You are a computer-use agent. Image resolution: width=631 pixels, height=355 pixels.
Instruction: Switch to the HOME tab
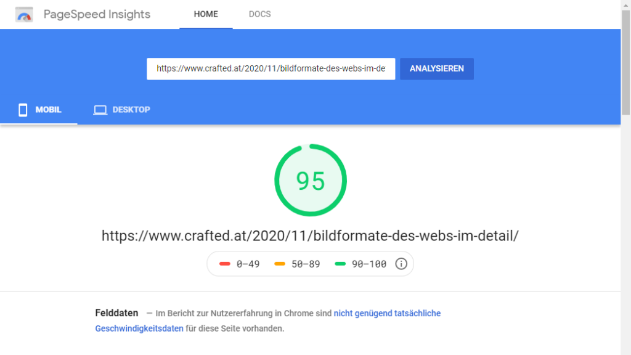pos(206,15)
